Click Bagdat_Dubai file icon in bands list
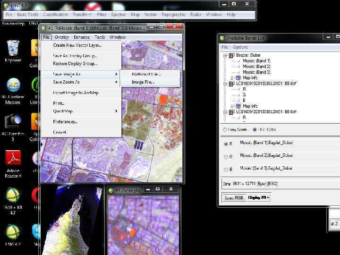 231,55
